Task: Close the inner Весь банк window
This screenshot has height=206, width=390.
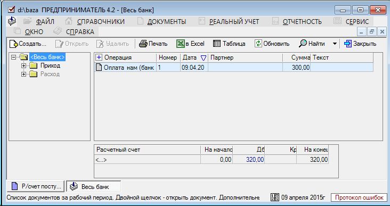Action: (382, 32)
